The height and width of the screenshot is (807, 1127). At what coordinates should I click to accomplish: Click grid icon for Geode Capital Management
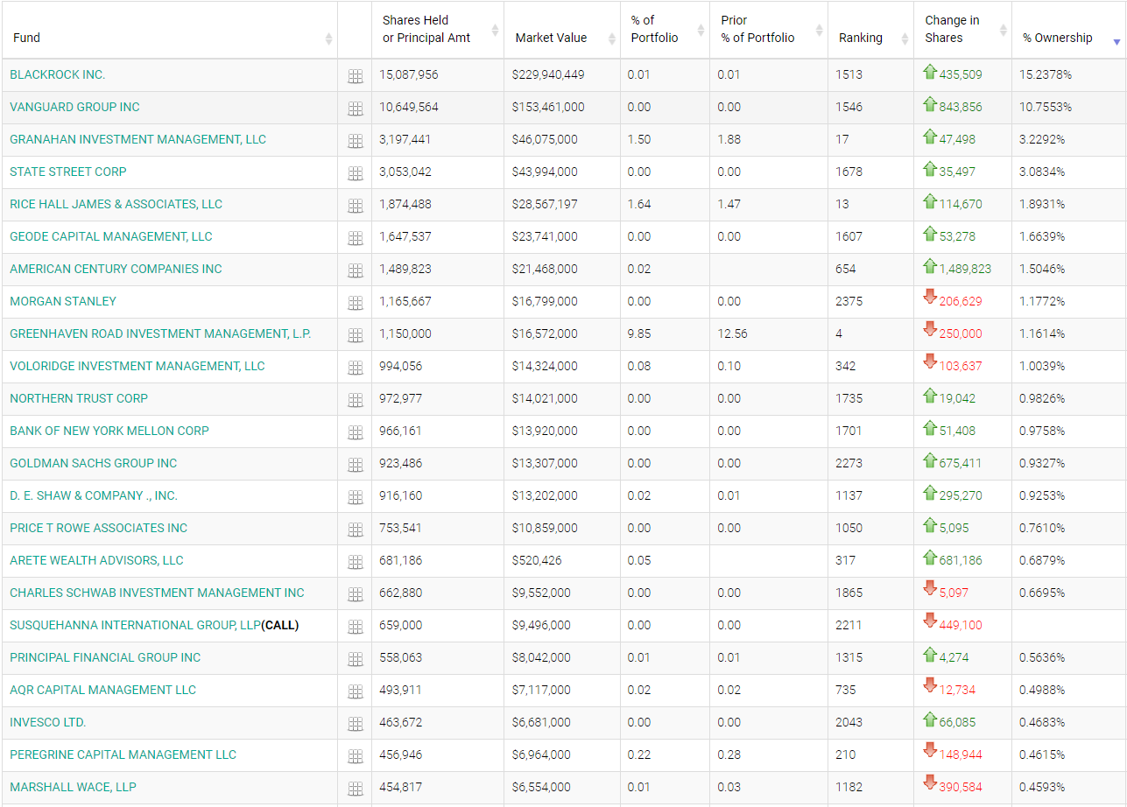(355, 239)
